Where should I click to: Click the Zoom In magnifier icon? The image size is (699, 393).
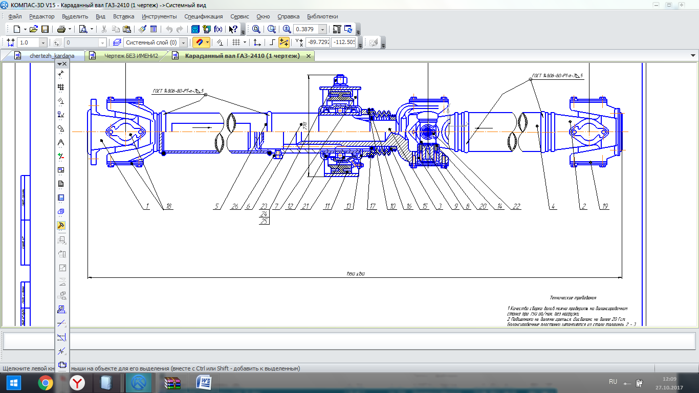click(287, 29)
